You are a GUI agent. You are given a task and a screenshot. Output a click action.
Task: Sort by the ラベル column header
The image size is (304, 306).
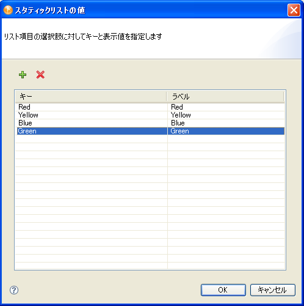point(225,96)
